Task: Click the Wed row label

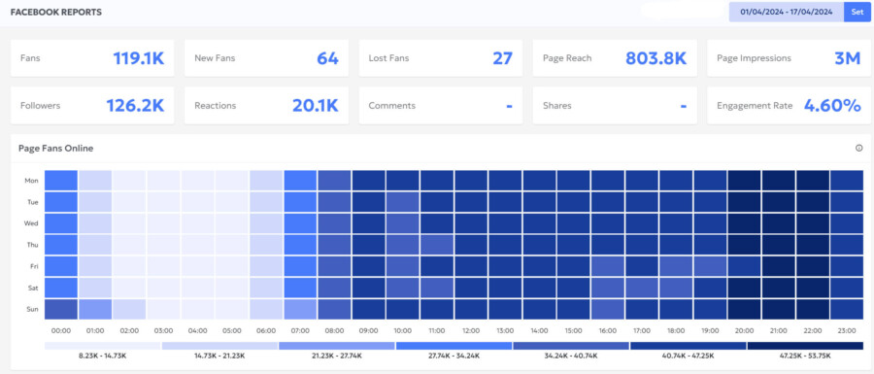Action: pyautogui.click(x=31, y=223)
